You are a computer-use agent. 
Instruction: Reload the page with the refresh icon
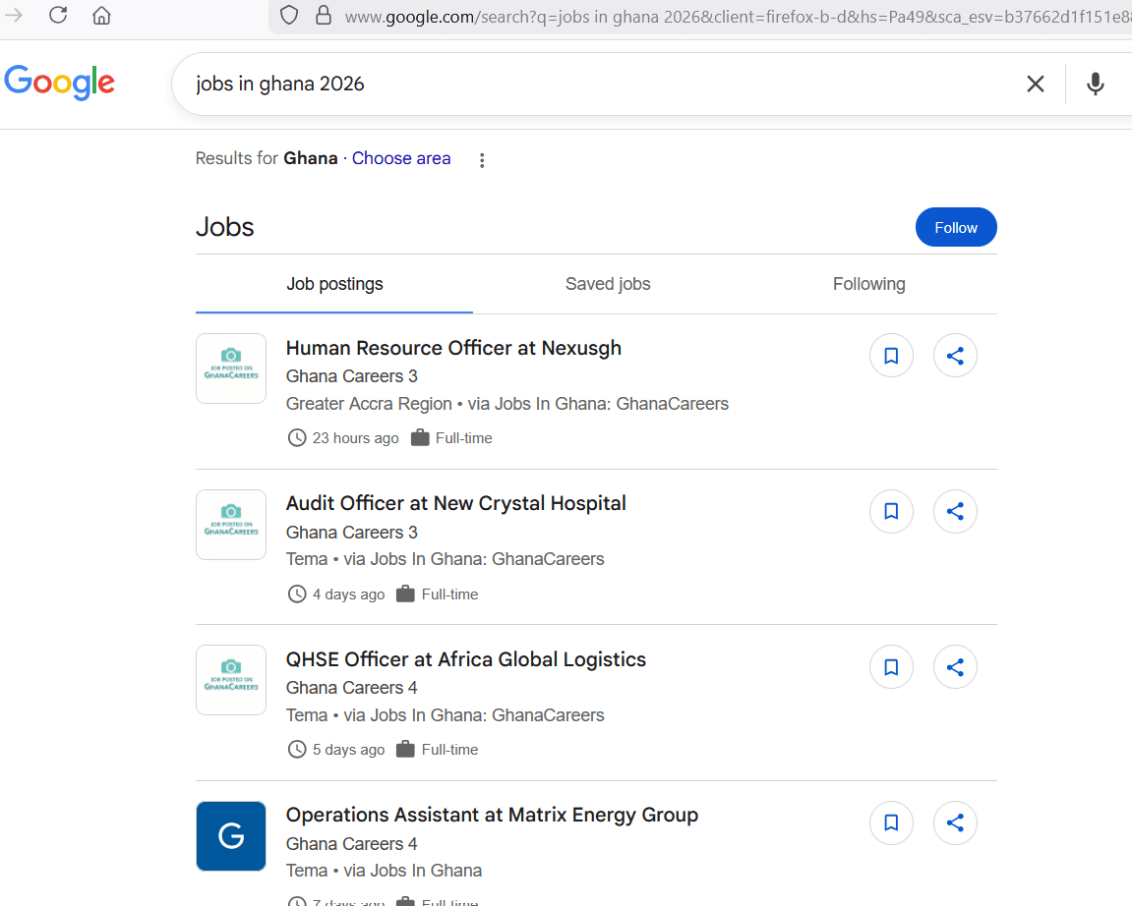57,16
